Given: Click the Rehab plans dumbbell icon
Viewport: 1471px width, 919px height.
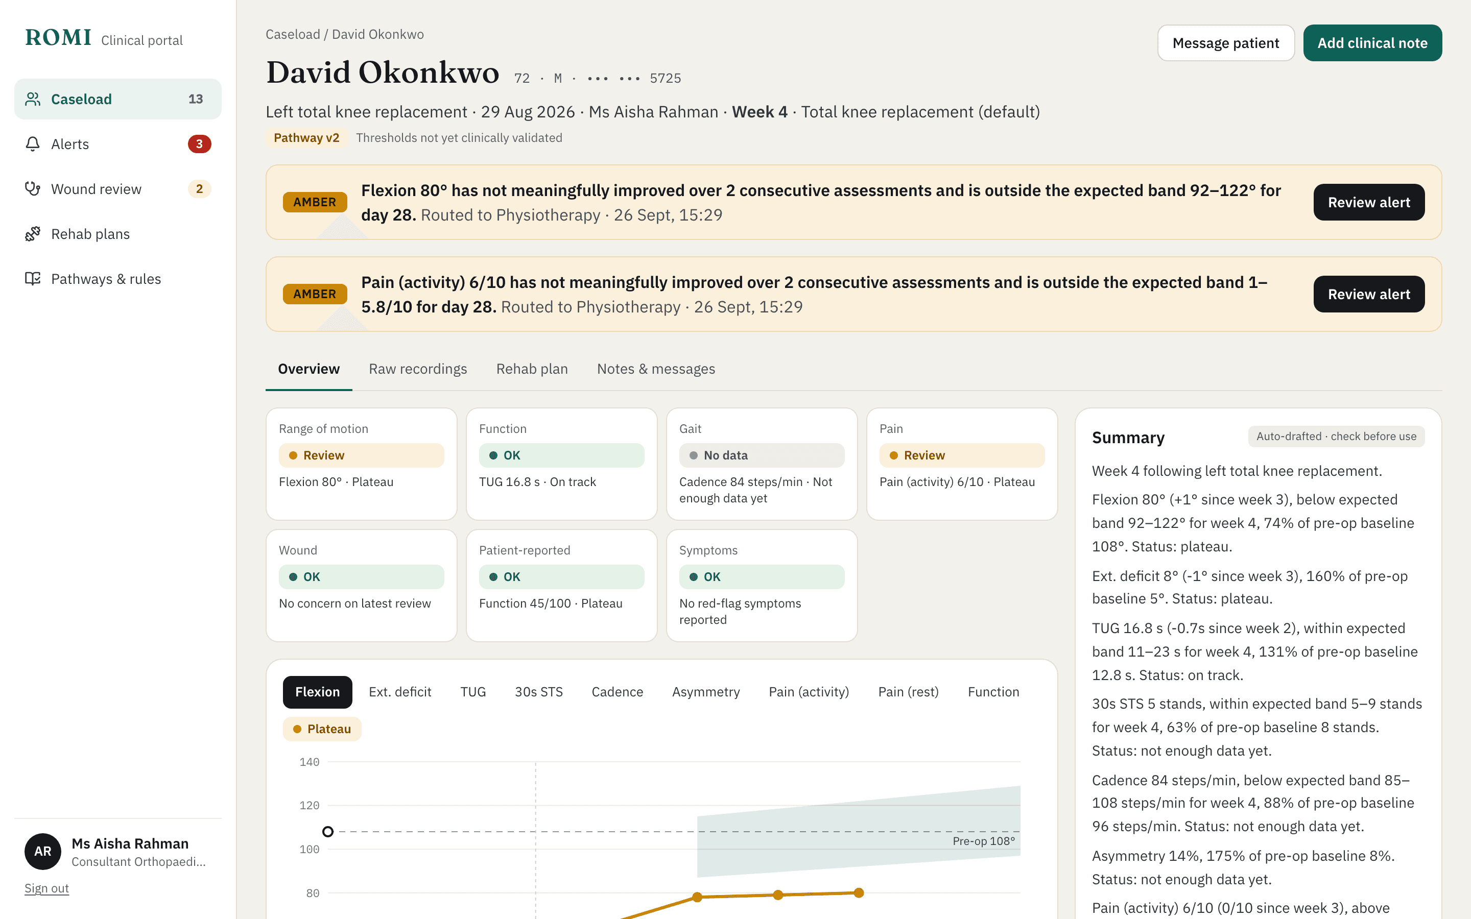Looking at the screenshot, I should pos(33,234).
